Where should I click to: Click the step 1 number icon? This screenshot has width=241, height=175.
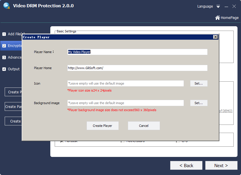(4, 34)
